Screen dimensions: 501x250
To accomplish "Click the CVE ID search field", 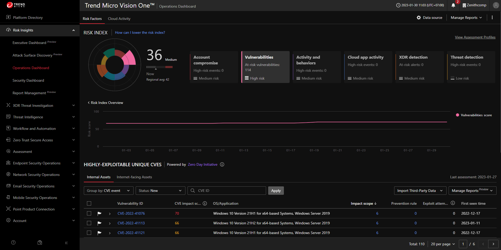I will (x=227, y=191).
